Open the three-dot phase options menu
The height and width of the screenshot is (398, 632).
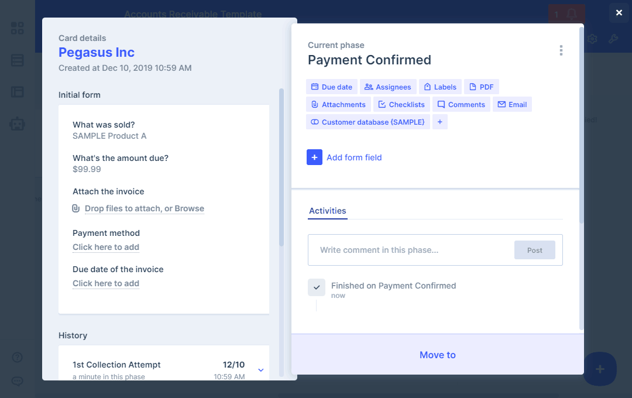pyautogui.click(x=561, y=51)
